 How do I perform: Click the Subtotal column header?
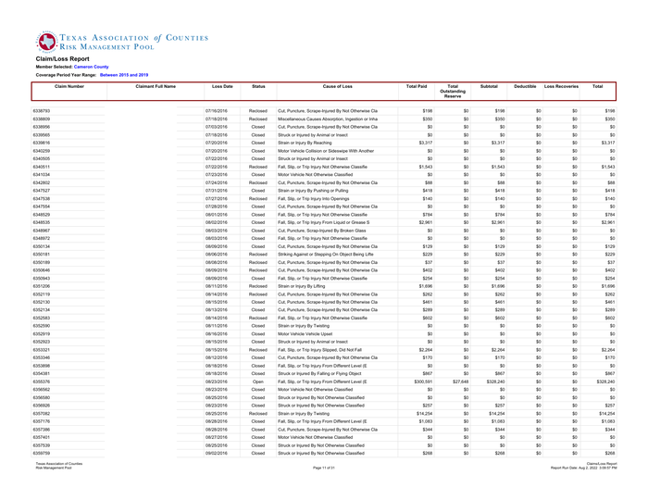click(x=489, y=86)
